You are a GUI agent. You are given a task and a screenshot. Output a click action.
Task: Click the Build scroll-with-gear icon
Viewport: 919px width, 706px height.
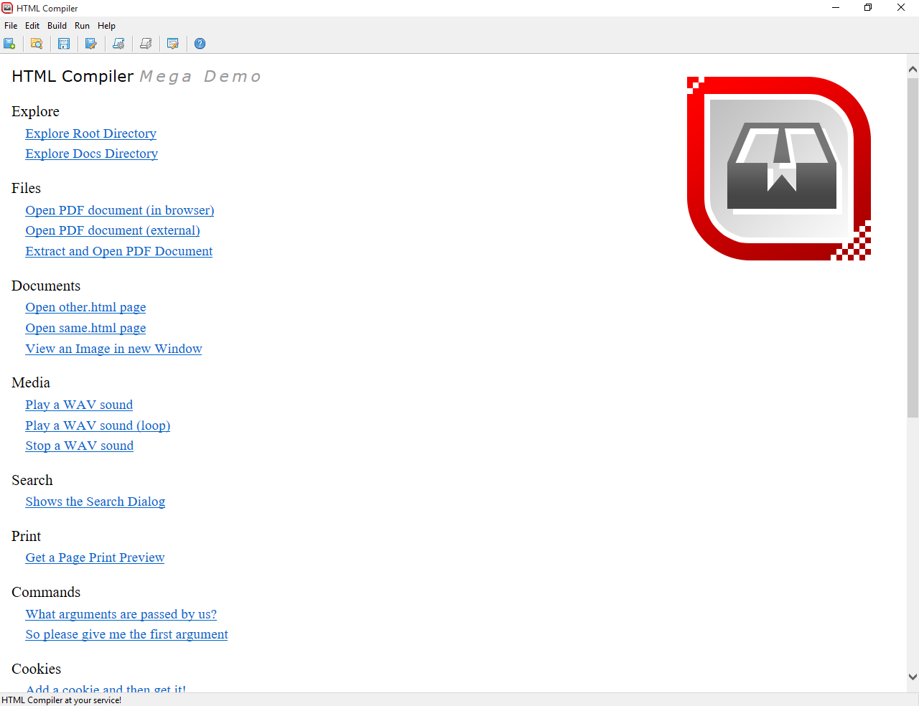pyautogui.click(x=118, y=44)
